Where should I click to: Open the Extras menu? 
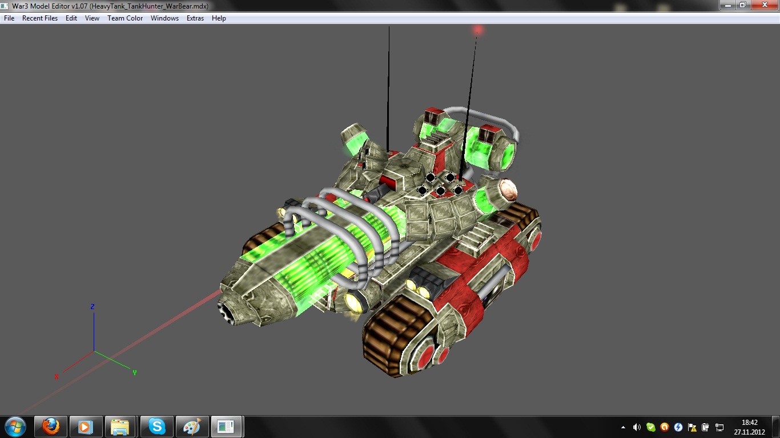click(x=195, y=18)
